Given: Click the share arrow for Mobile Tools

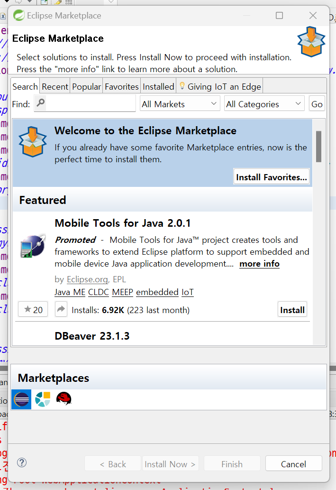Looking at the screenshot, I should [x=61, y=309].
